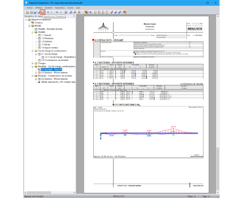Screen dimensions: 243x198
Task: Click the RSTAB folder label
Action: 38,26
